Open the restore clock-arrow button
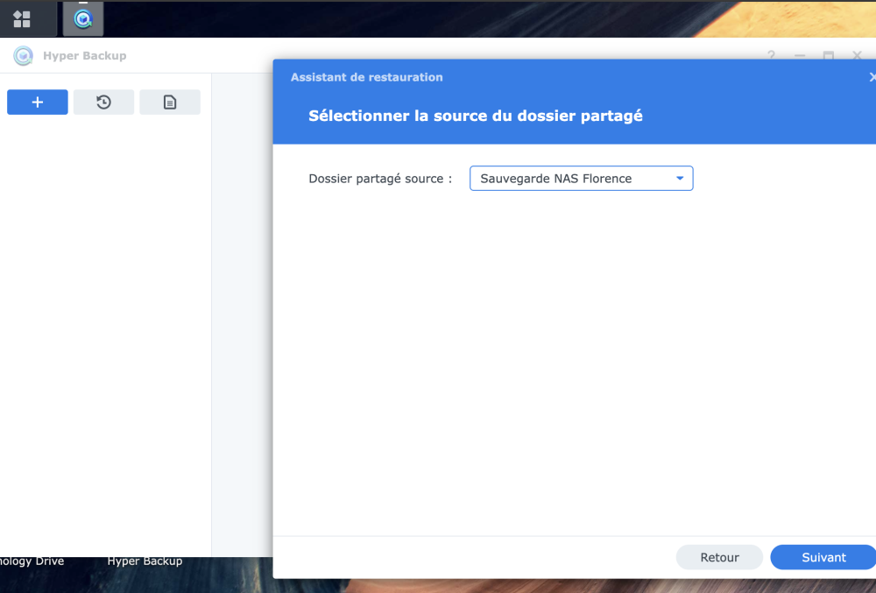This screenshot has height=593, width=876. [103, 102]
